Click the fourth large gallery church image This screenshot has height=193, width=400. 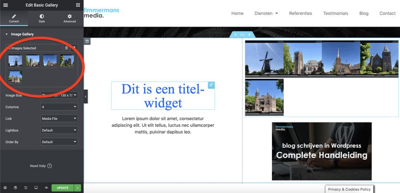380,58
